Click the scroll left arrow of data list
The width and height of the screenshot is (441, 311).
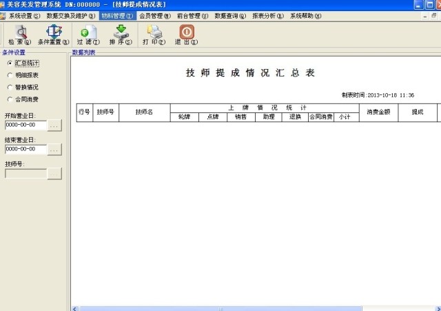point(75,309)
